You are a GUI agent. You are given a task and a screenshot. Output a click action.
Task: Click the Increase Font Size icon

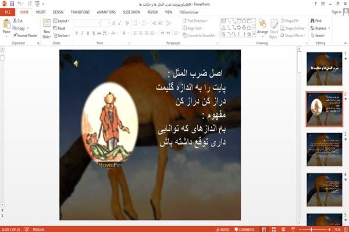[114, 23]
